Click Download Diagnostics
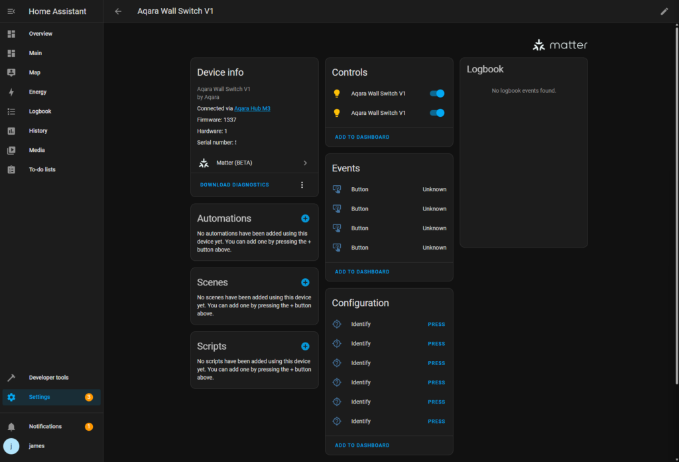This screenshot has height=462, width=679. point(235,185)
